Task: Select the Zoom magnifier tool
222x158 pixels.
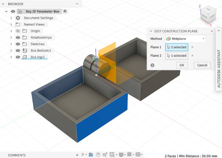Action: click(x=105, y=155)
